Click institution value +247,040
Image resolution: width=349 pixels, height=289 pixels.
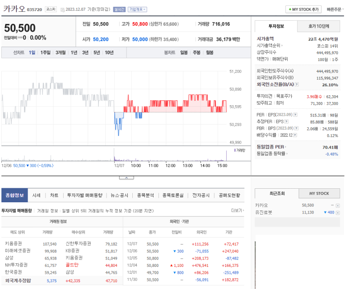tap(230, 251)
